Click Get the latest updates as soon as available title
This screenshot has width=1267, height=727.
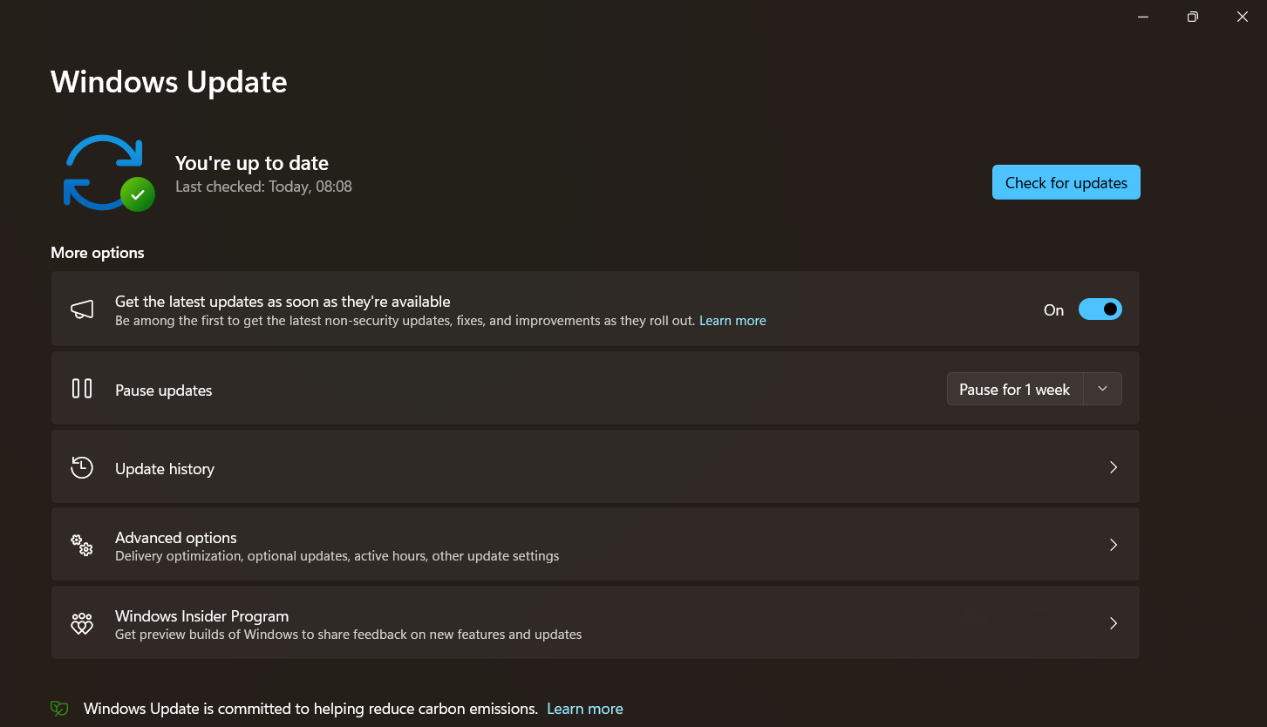pos(283,302)
